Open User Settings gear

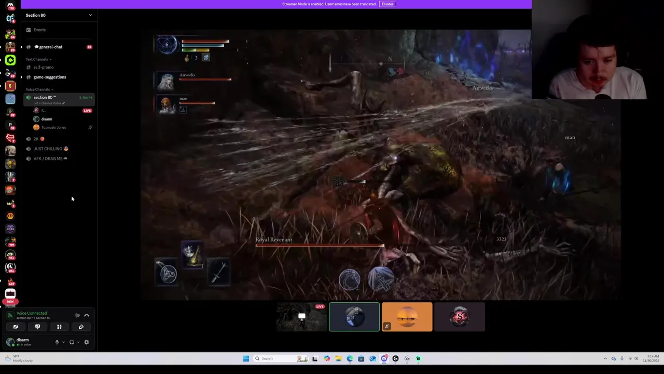click(x=87, y=342)
